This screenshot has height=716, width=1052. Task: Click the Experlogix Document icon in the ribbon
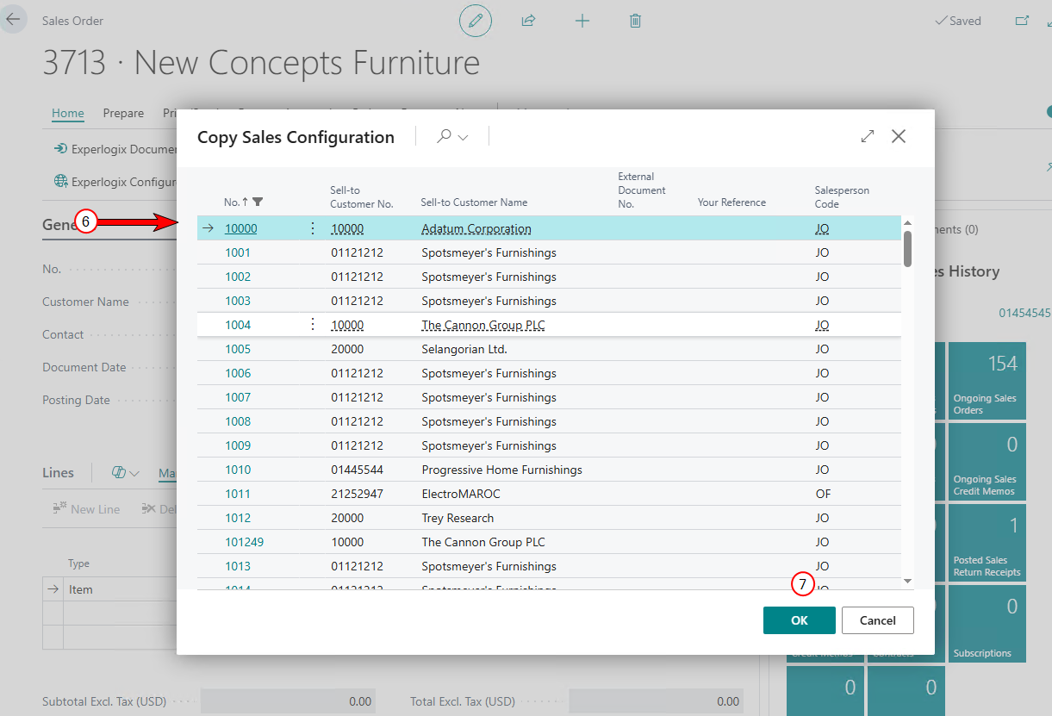(60, 149)
